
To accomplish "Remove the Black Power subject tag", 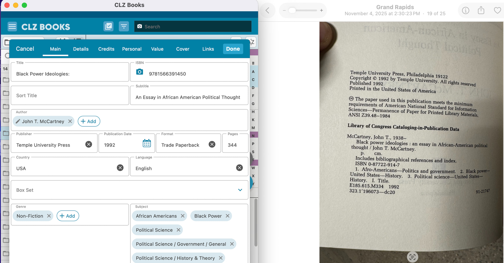I will pos(228,216).
